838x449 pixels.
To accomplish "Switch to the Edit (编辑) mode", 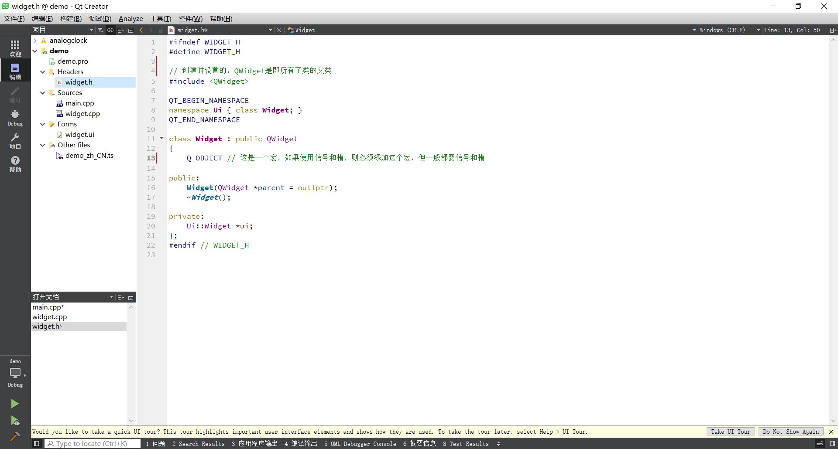I will 15,71.
